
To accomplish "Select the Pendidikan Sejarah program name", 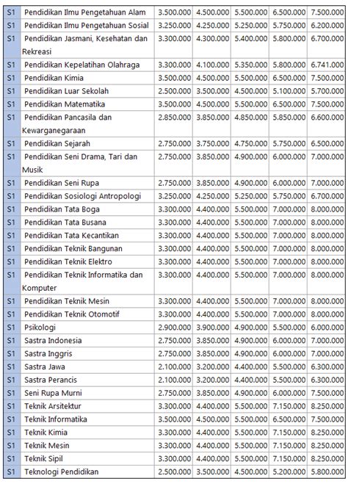I will (57, 143).
